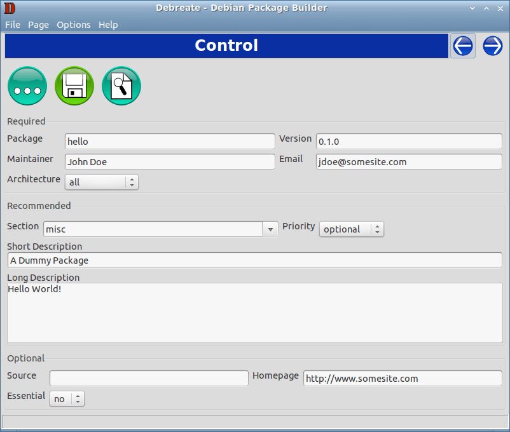510x432 pixels.
Task: Click the Package name field containing hello
Action: click(x=169, y=141)
